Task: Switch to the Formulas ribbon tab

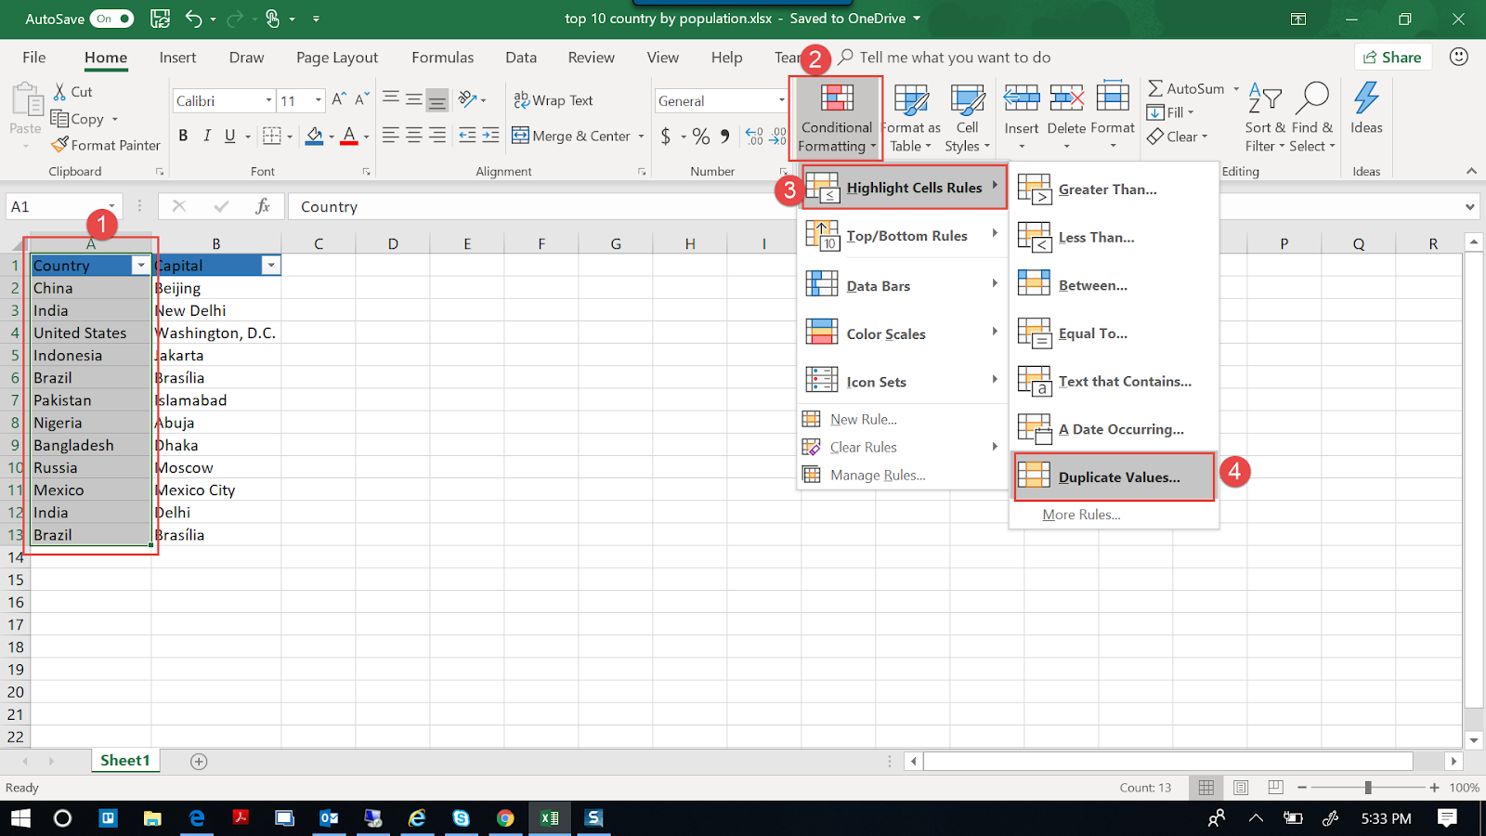Action: 442,57
